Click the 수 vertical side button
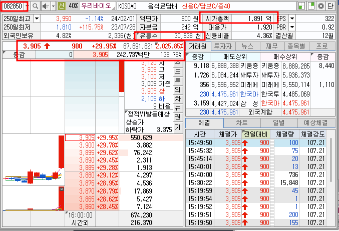Image resolution: width=339 pixels, height=231 pixels. (178, 63)
